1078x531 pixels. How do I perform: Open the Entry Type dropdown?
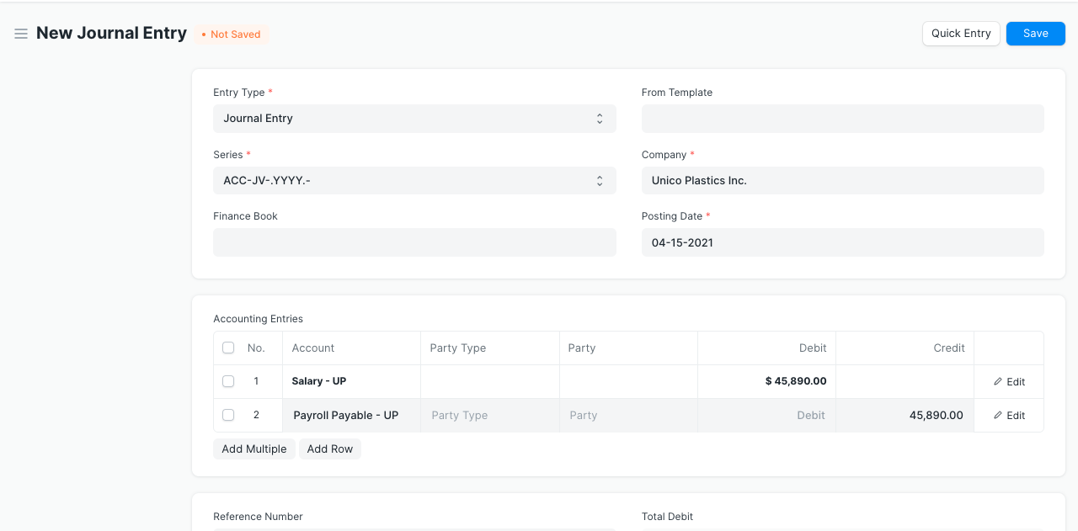[x=414, y=119]
